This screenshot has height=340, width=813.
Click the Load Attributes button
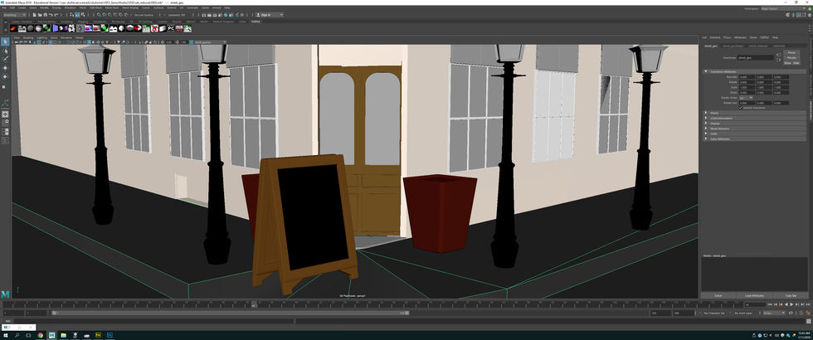(754, 295)
